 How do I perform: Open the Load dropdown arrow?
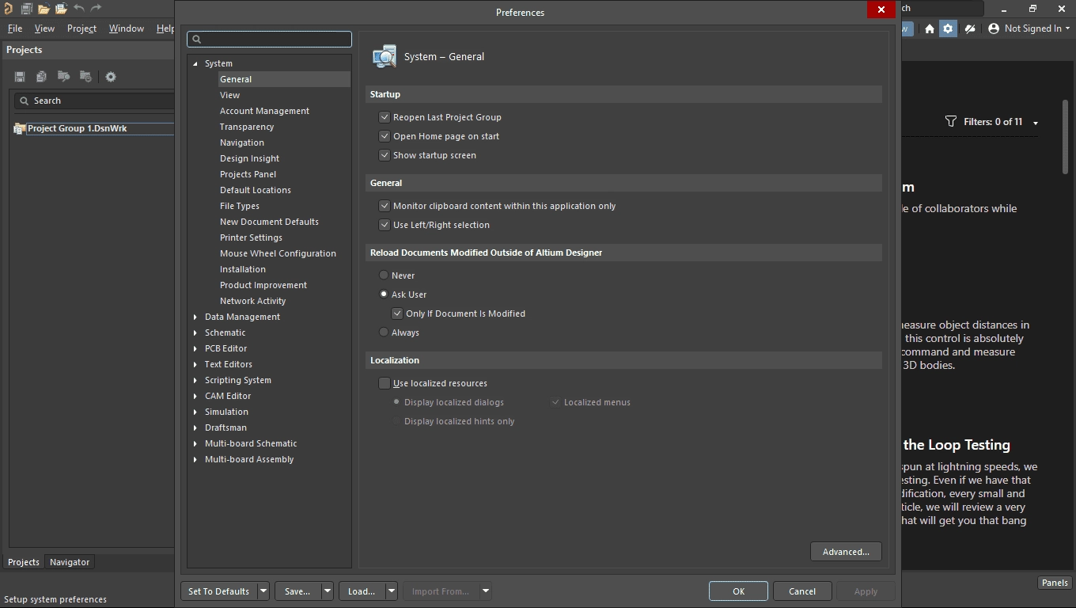tap(391, 591)
